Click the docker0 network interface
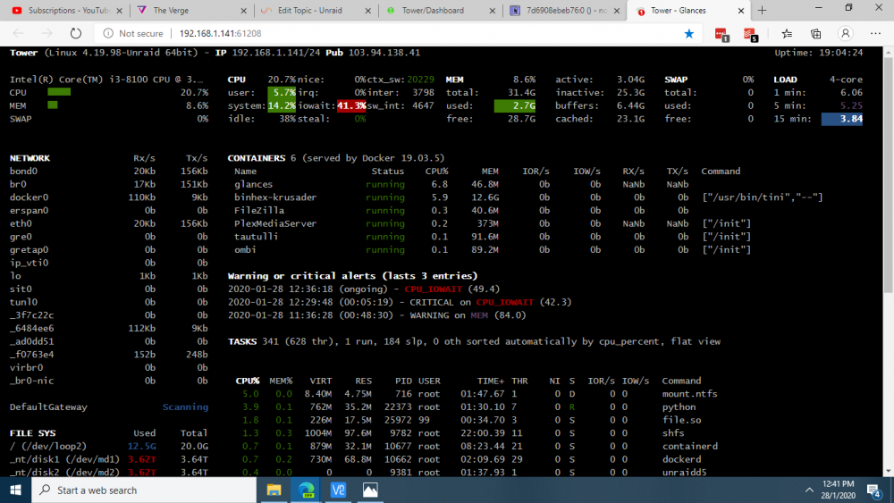 click(30, 197)
